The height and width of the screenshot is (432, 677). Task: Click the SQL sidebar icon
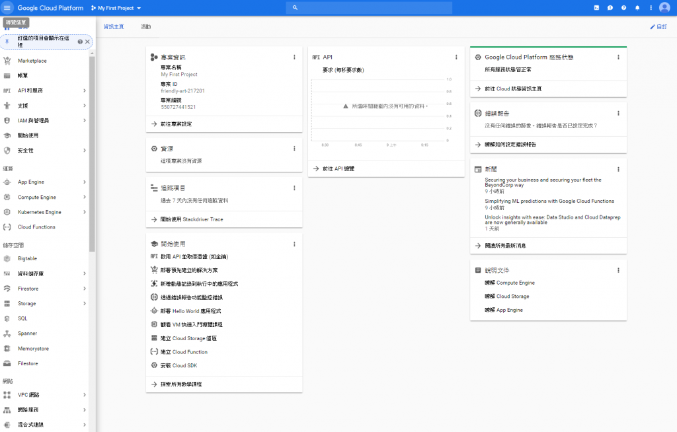[x=7, y=318]
